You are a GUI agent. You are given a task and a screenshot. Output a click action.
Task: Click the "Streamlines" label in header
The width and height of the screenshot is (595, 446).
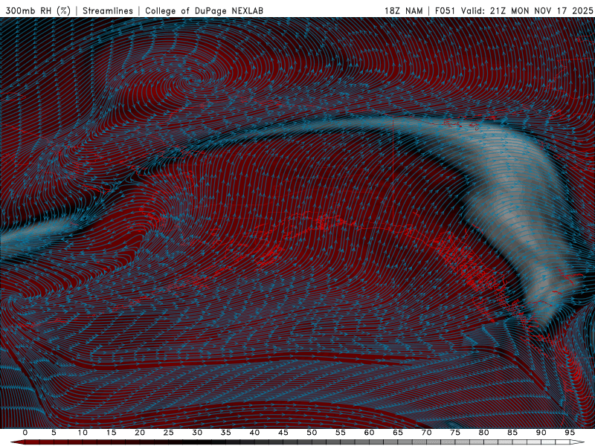pos(108,10)
